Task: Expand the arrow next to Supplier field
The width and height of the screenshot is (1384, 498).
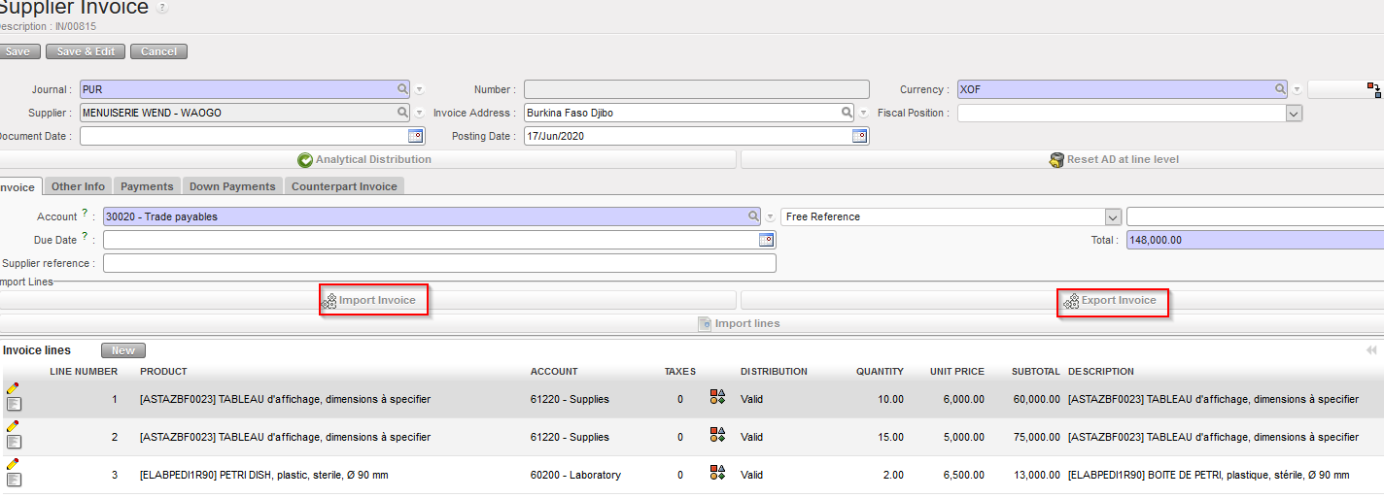Action: pyautogui.click(x=420, y=114)
